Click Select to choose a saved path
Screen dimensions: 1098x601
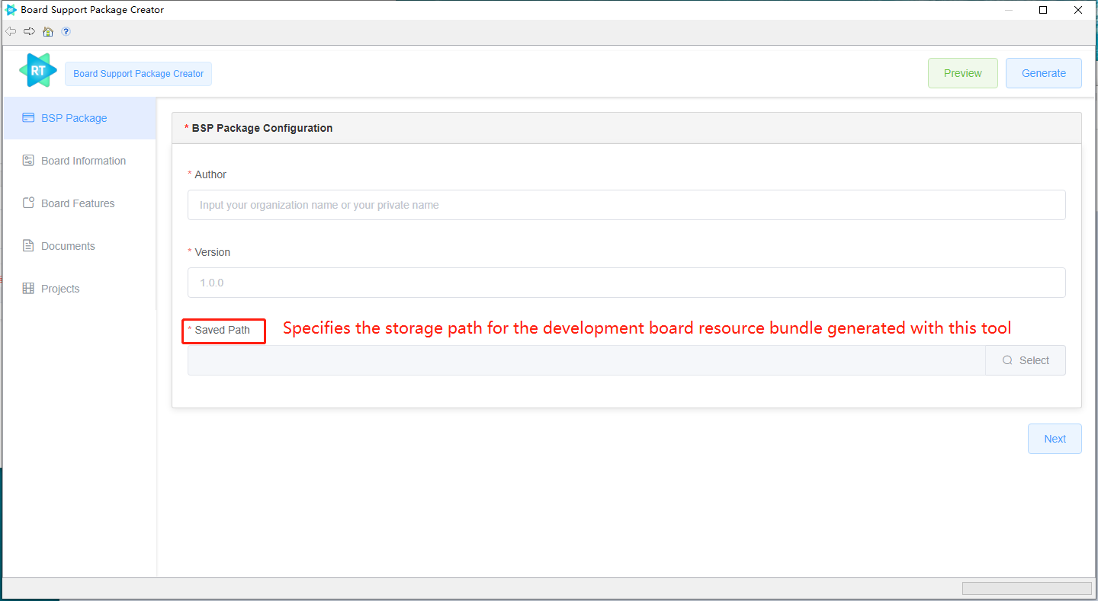[x=1026, y=360]
